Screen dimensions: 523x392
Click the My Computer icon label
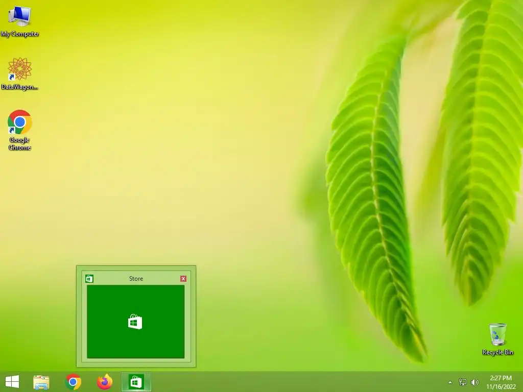20,34
